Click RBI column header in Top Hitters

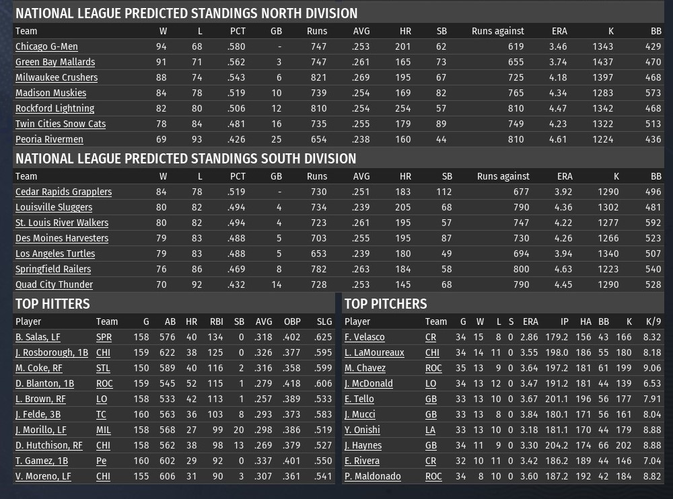pos(215,321)
